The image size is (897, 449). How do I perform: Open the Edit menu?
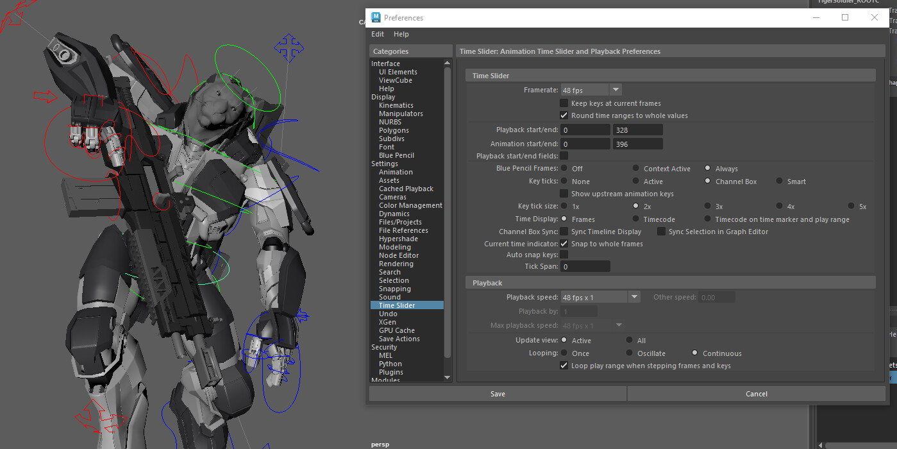[x=377, y=34]
